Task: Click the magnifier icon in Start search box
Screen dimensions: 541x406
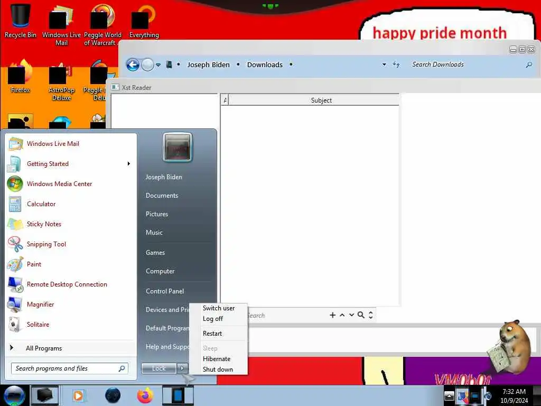Action: pyautogui.click(x=122, y=368)
